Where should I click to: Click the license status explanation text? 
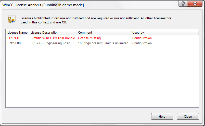point(96,20)
